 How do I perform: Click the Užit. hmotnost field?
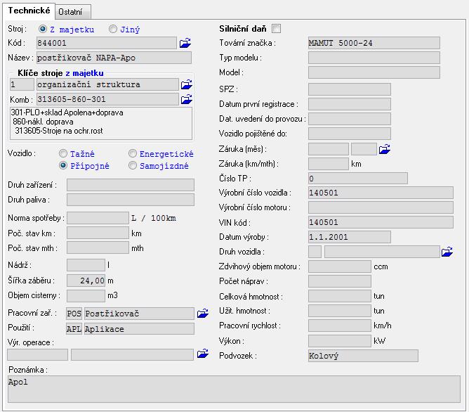(340, 311)
